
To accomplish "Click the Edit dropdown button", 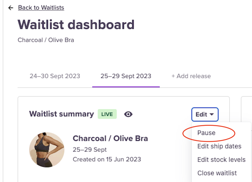I will tap(205, 114).
